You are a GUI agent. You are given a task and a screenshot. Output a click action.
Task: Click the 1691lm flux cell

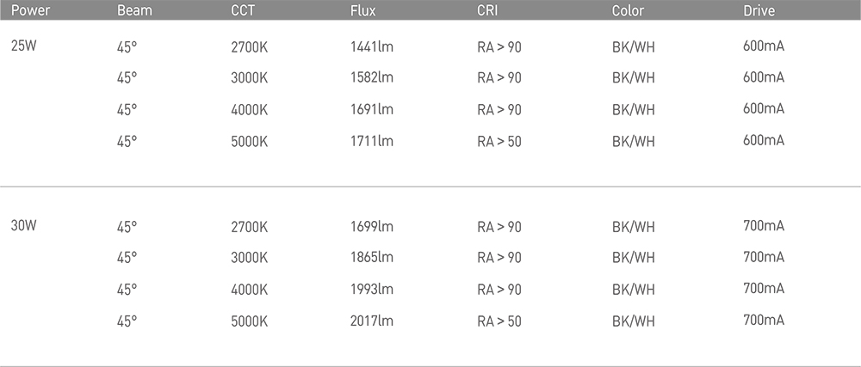point(372,109)
